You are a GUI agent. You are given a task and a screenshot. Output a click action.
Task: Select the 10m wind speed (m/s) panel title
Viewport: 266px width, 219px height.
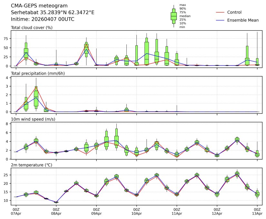click(33, 120)
